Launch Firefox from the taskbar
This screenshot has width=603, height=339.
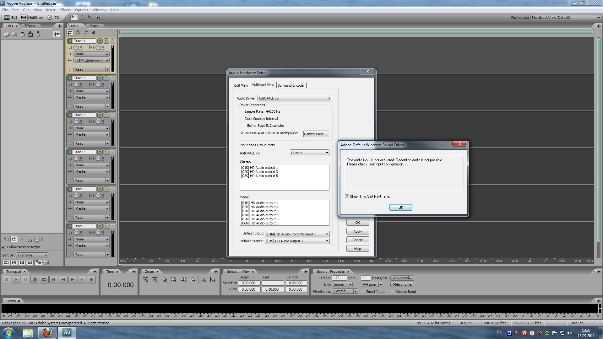coord(47,332)
